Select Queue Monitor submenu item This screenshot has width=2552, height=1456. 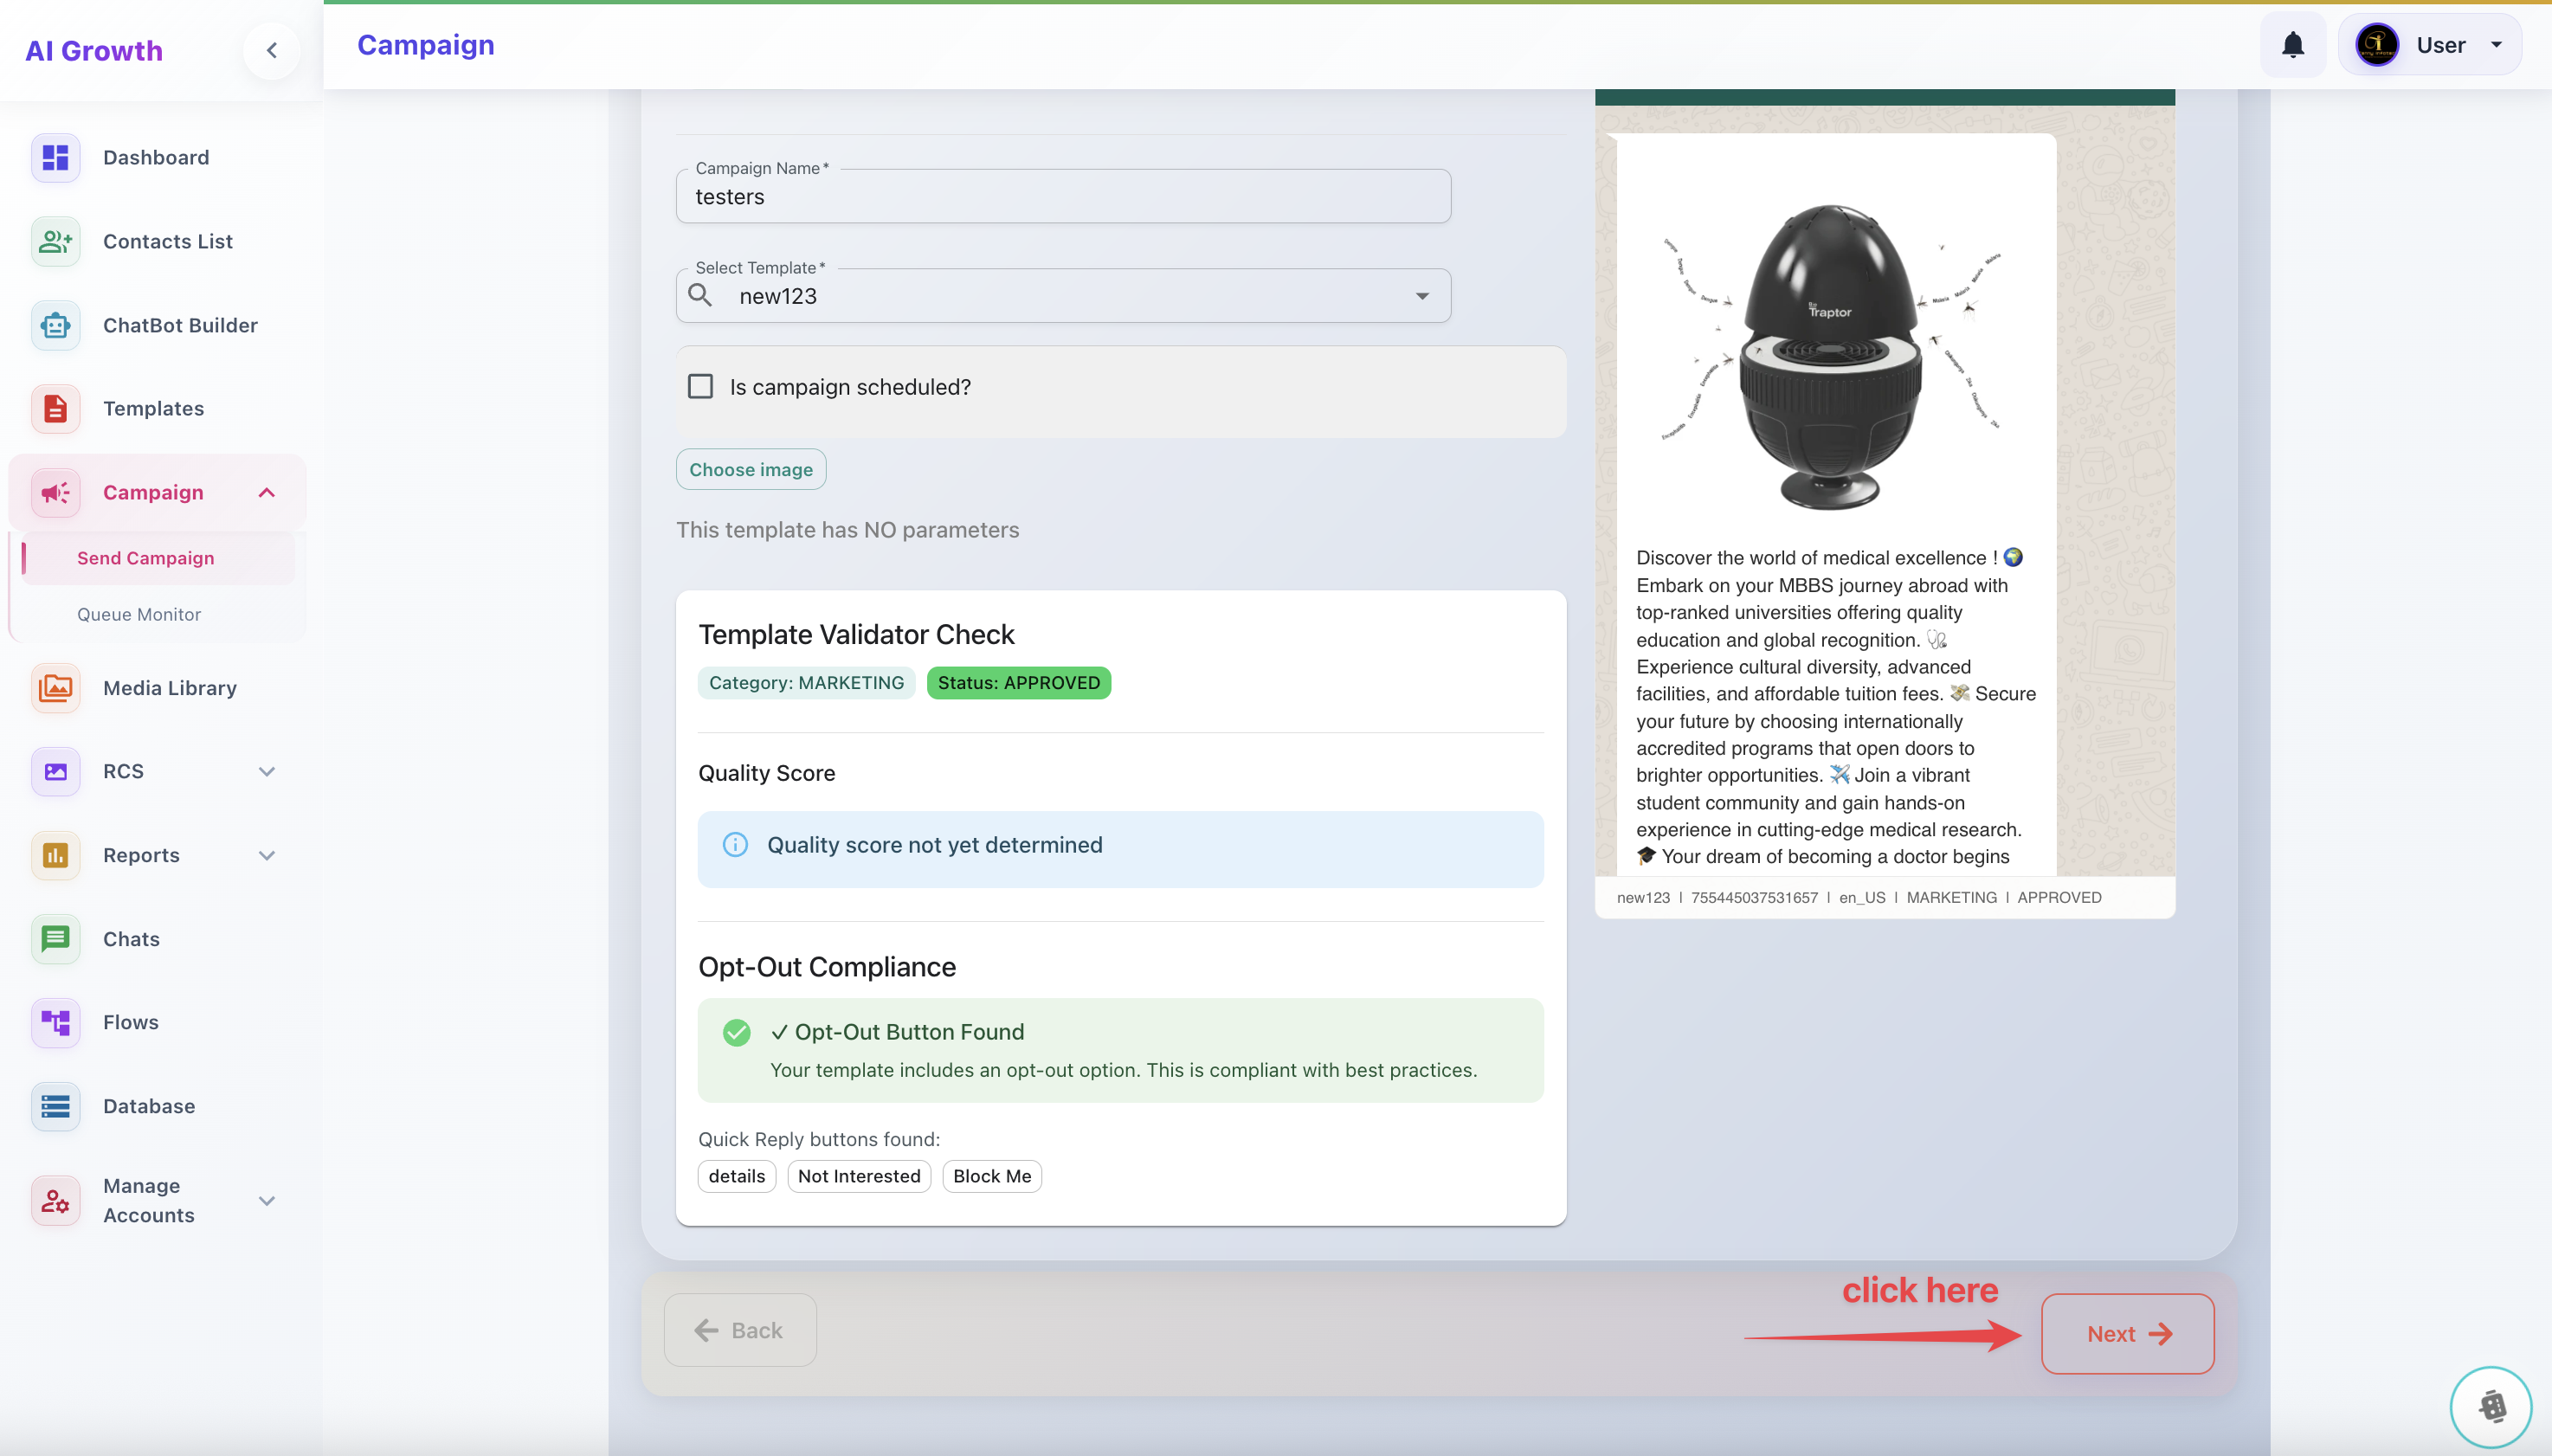pyautogui.click(x=139, y=614)
